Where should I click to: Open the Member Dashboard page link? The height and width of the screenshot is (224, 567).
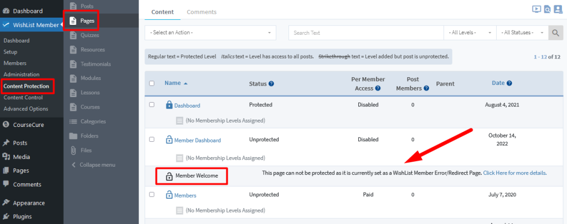tap(198, 140)
